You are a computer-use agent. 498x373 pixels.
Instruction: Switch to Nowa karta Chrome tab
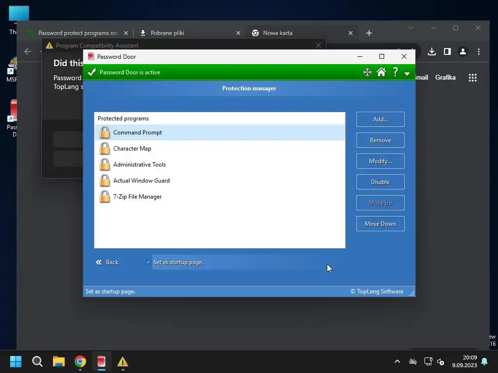point(302,33)
